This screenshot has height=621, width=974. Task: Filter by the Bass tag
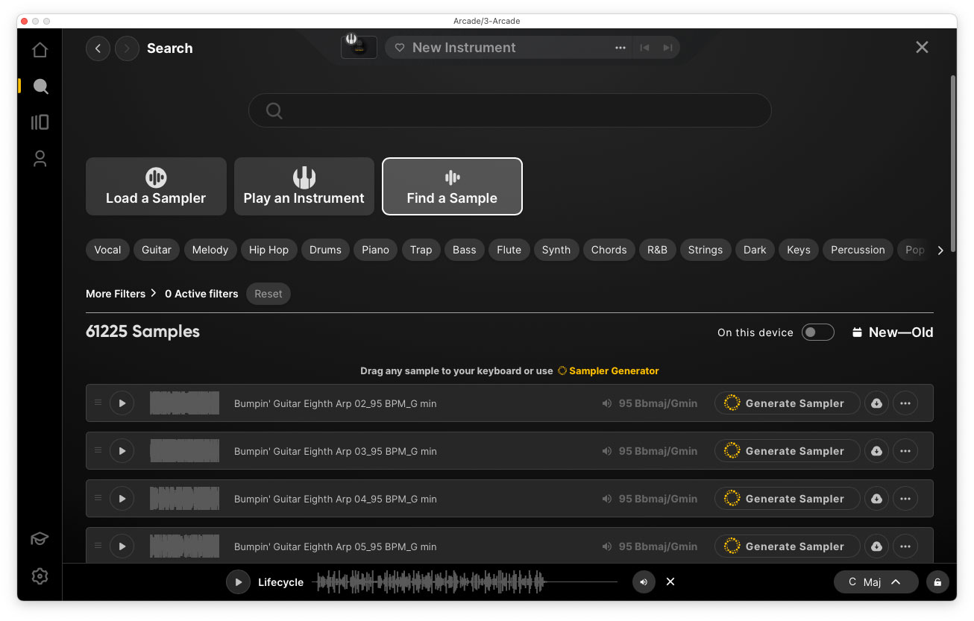click(x=464, y=250)
